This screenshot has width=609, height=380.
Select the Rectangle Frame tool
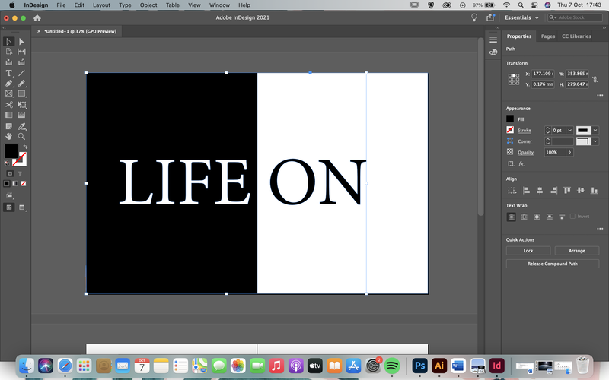pyautogui.click(x=8, y=93)
